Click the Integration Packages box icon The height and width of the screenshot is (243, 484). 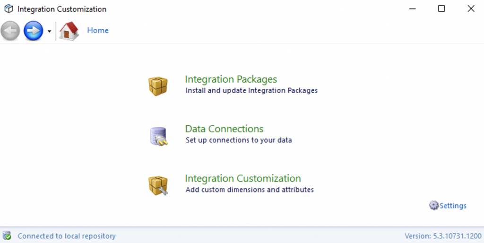point(158,86)
